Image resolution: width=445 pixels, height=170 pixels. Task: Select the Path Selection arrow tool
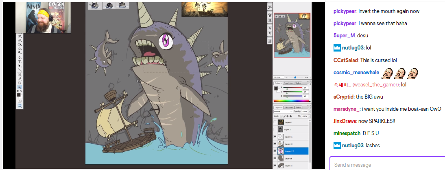click(x=20, y=66)
